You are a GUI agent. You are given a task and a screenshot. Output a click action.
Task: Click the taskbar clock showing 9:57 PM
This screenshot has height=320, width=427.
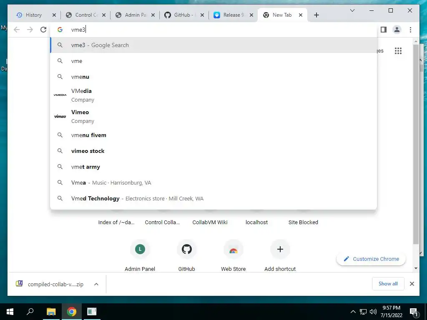pyautogui.click(x=391, y=312)
